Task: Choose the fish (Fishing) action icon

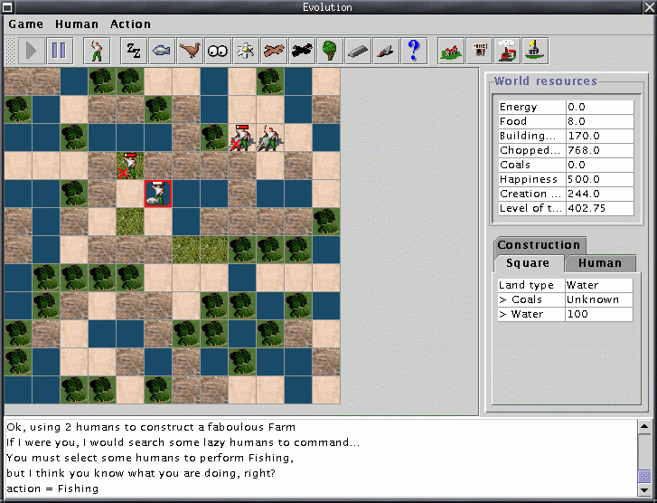Action: 162,51
